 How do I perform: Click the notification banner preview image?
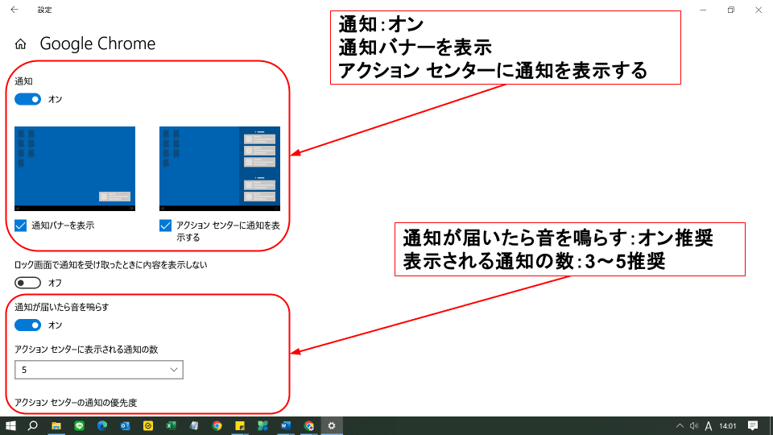pos(75,168)
